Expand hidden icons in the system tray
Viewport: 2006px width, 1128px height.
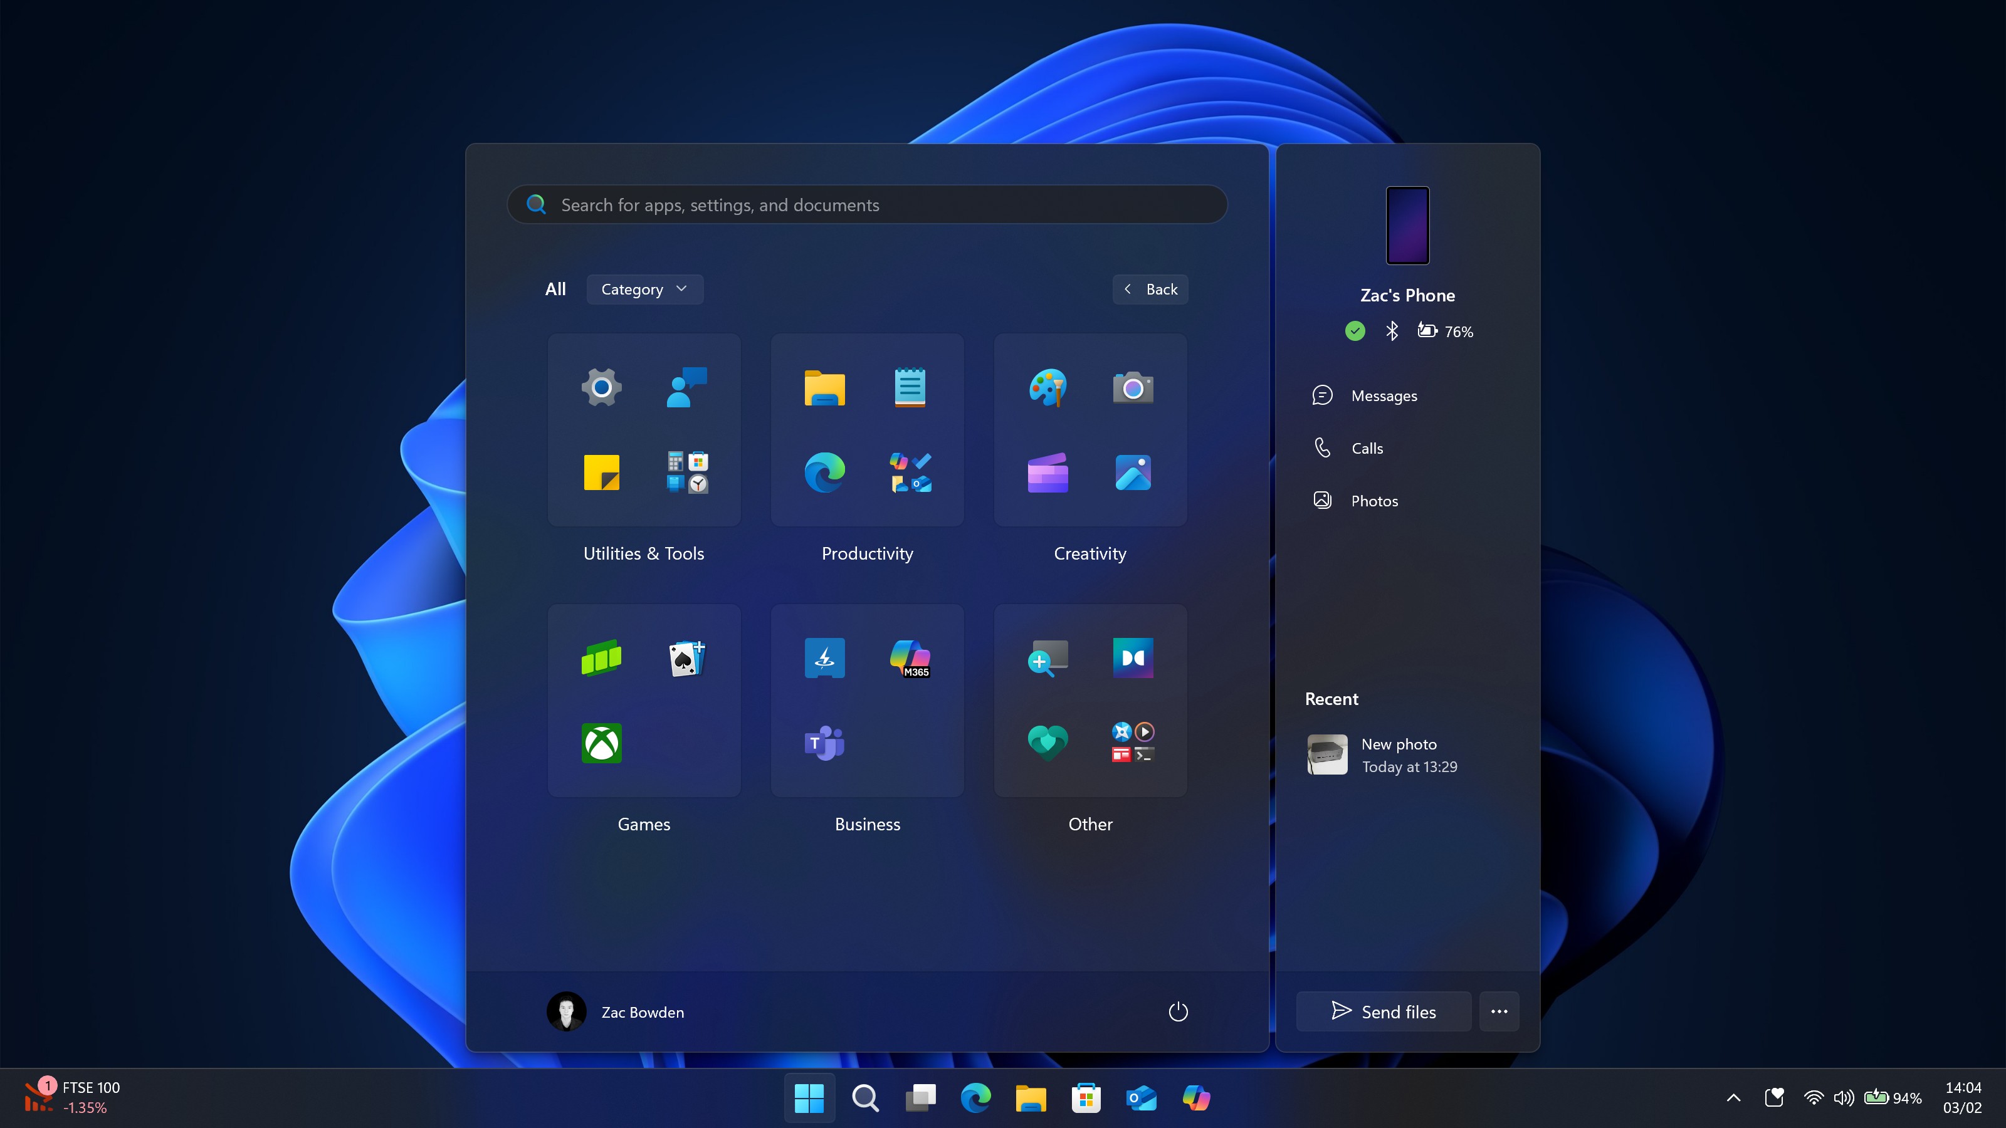tap(1733, 1098)
